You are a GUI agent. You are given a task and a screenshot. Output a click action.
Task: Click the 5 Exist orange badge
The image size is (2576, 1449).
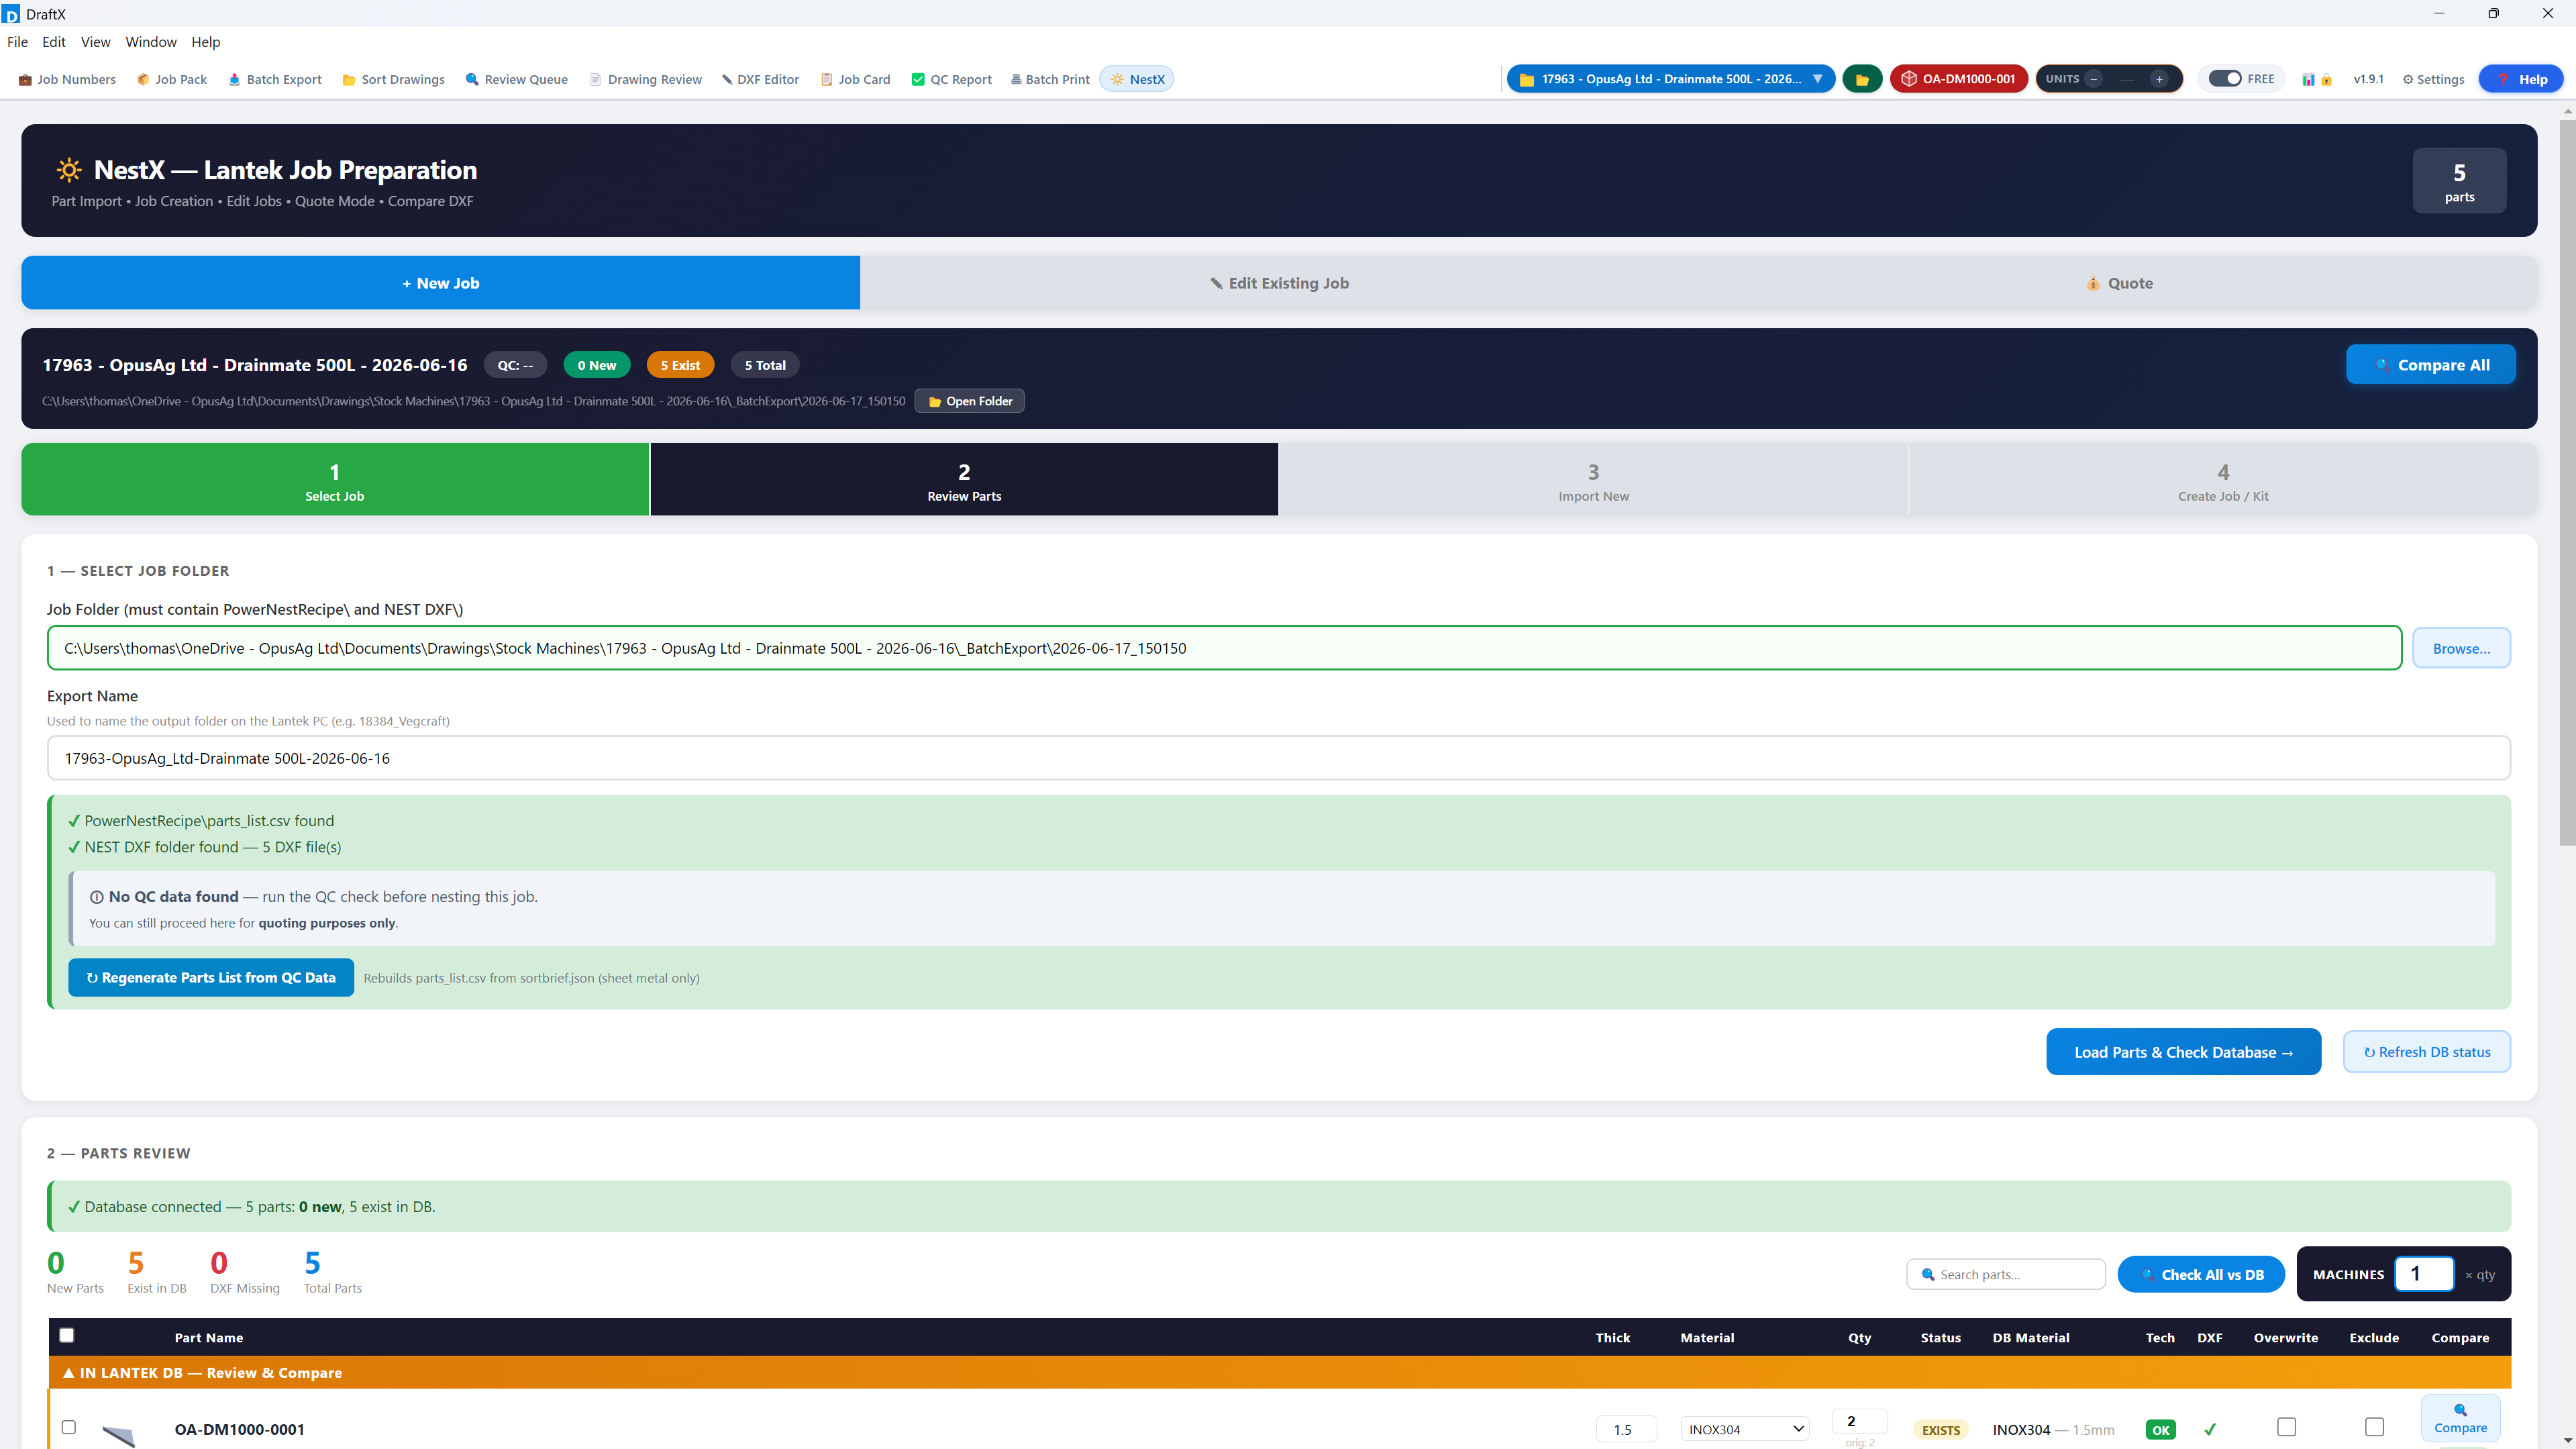pos(680,365)
